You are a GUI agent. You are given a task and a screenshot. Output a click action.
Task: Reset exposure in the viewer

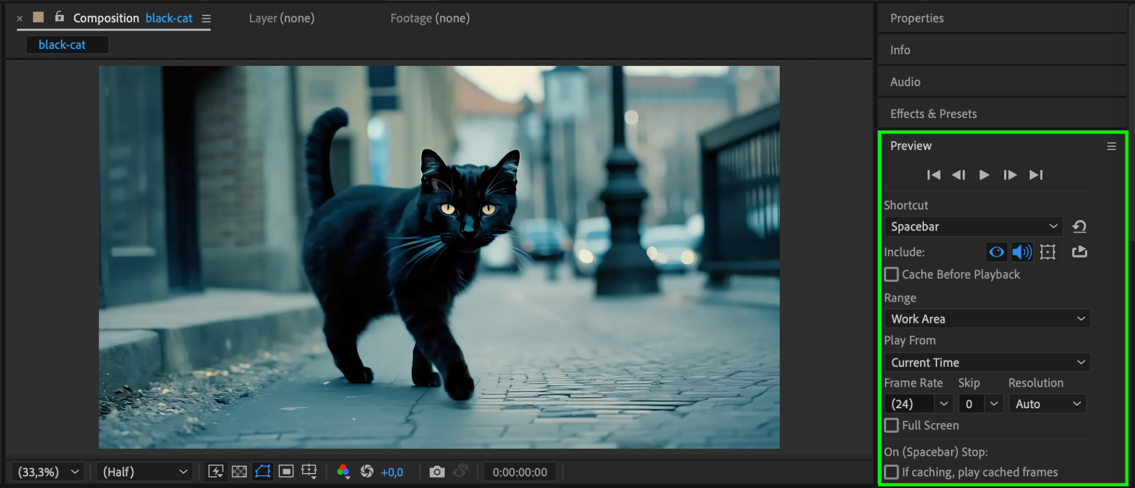tap(366, 471)
